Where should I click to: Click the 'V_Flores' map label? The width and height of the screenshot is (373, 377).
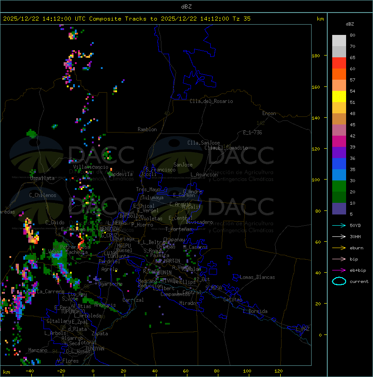[x=68, y=361]
